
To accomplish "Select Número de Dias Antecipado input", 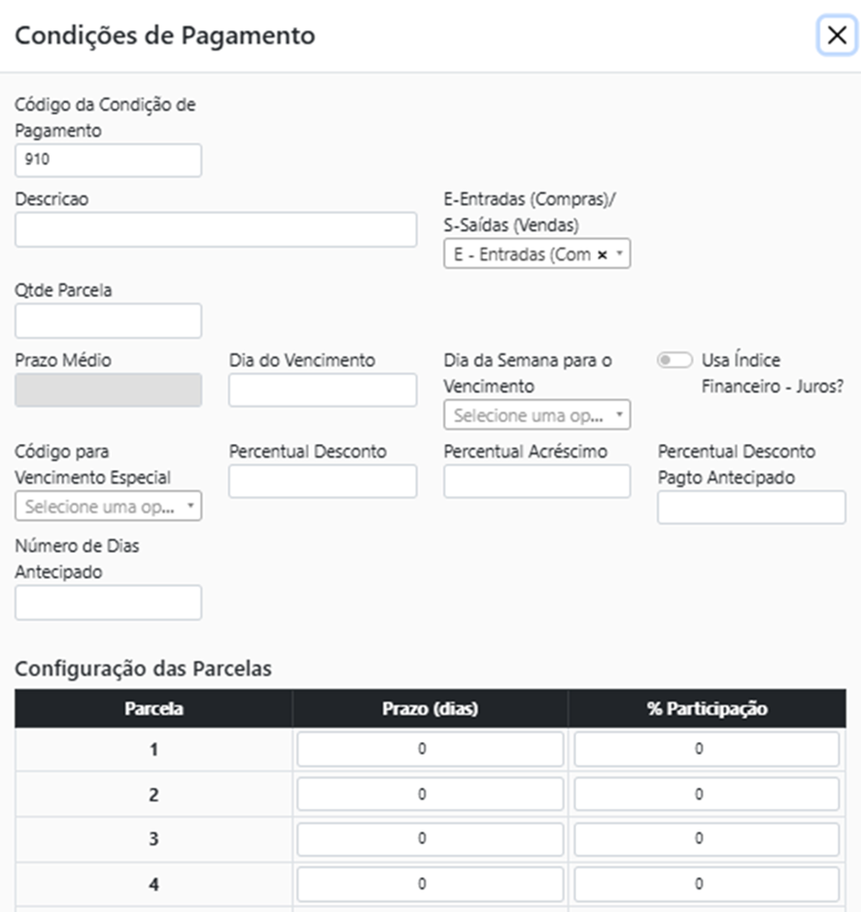I will point(108,602).
